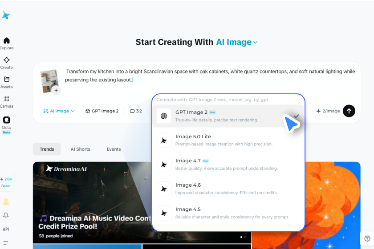Open the GPT Image 2 model selector
Viewport: 374px width, 249px height.
pos(102,111)
